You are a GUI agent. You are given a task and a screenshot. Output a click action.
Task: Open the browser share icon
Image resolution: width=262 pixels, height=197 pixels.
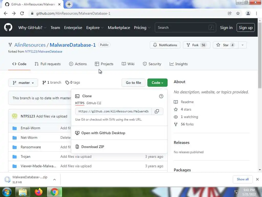click(x=230, y=13)
